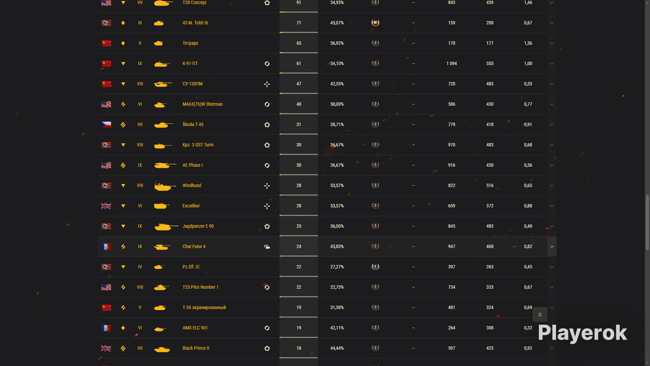Screen dimensions: 650x366
Task: Click the German flag icon in the Windhund row
Action: (x=106, y=186)
